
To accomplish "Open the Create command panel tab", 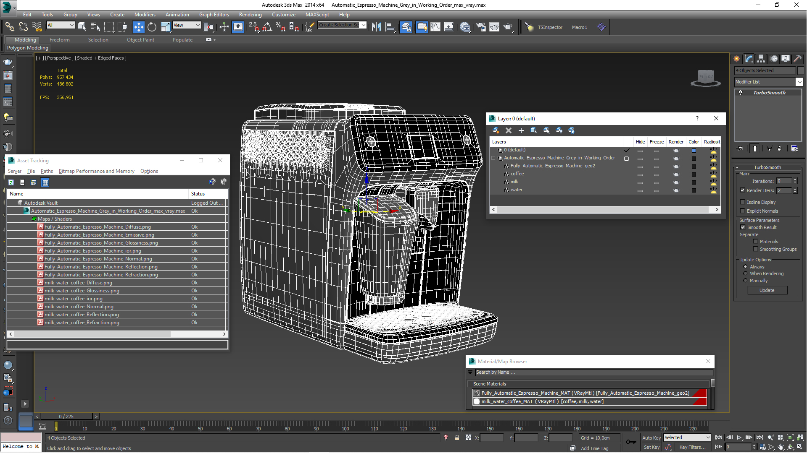I will pos(737,59).
